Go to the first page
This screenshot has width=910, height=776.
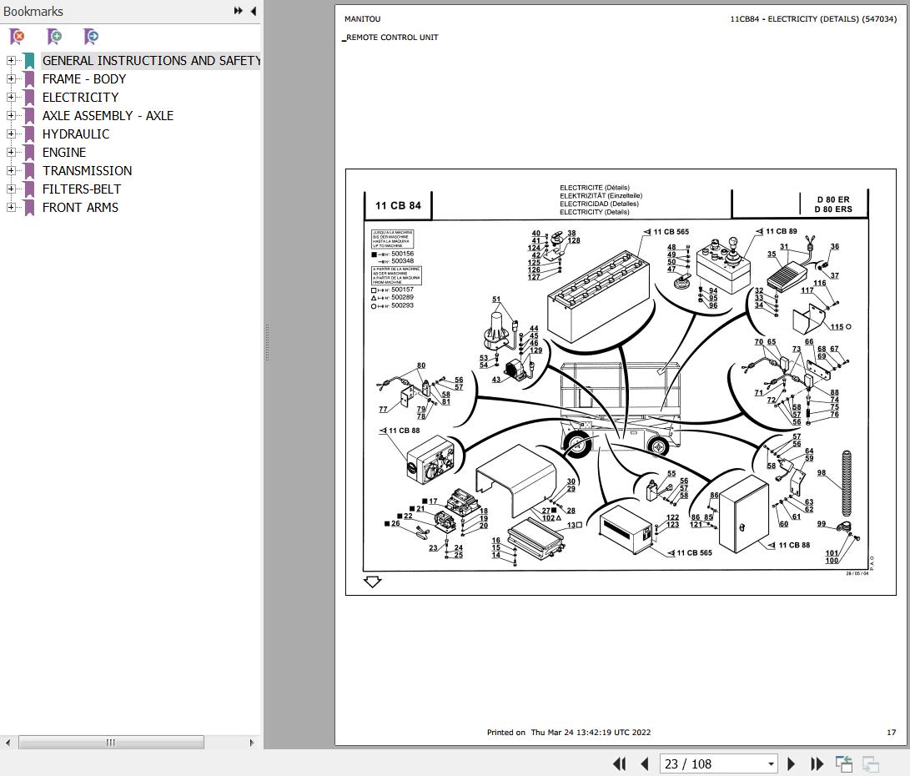pyautogui.click(x=619, y=763)
